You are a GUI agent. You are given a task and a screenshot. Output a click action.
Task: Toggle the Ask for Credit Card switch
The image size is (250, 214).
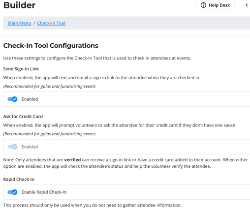[x=12, y=147]
